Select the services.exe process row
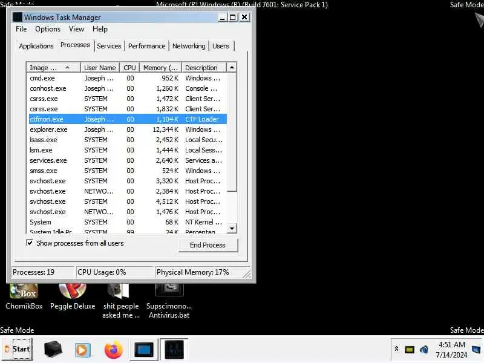 tap(128, 160)
